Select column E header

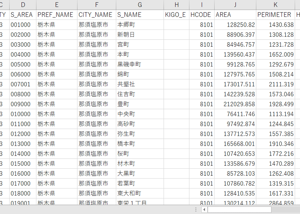pos(56,5)
